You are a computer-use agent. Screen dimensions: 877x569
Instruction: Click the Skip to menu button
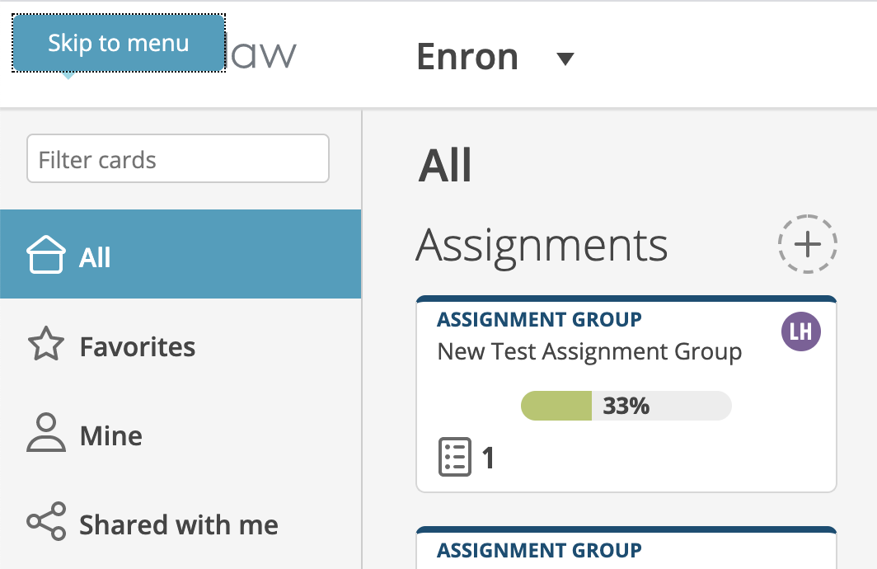pyautogui.click(x=119, y=43)
